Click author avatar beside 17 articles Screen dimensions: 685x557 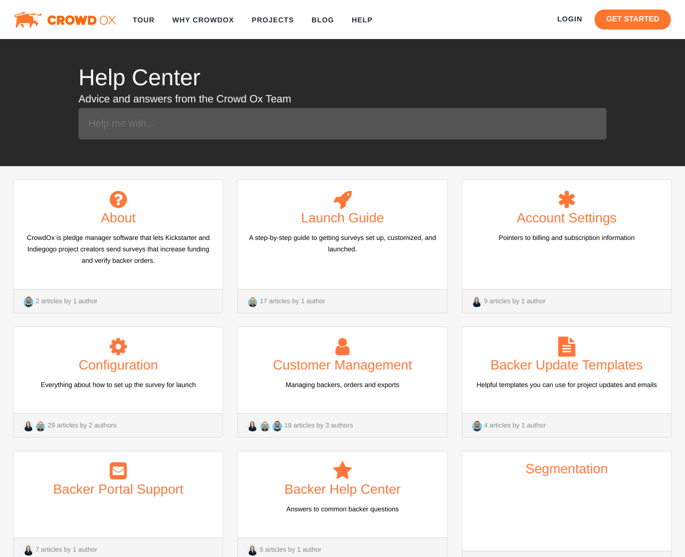pos(253,302)
